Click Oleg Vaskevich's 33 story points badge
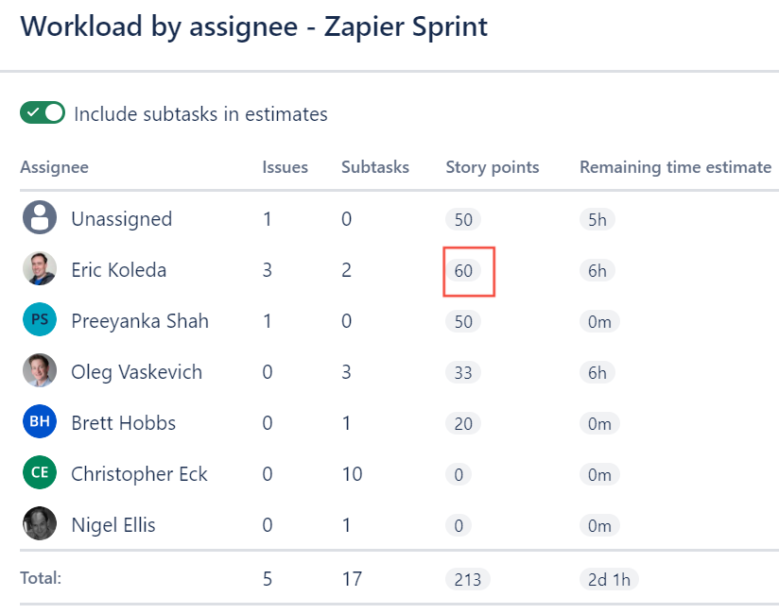The image size is (779, 614). click(463, 372)
